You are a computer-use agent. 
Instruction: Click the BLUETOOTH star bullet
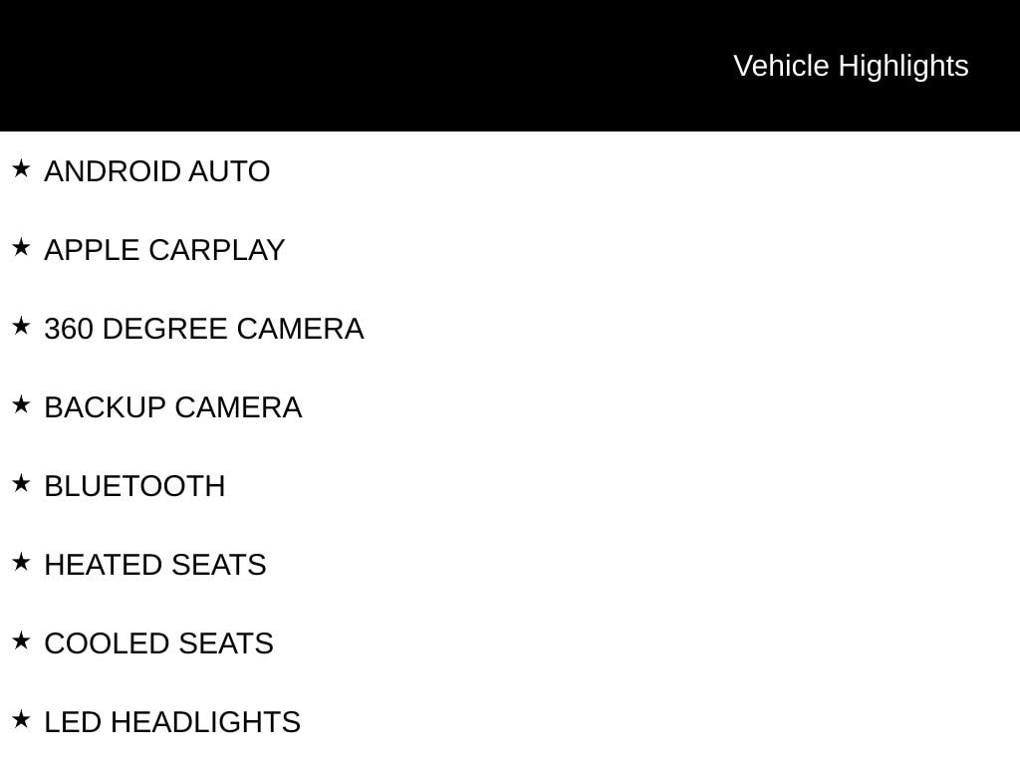[x=21, y=484]
